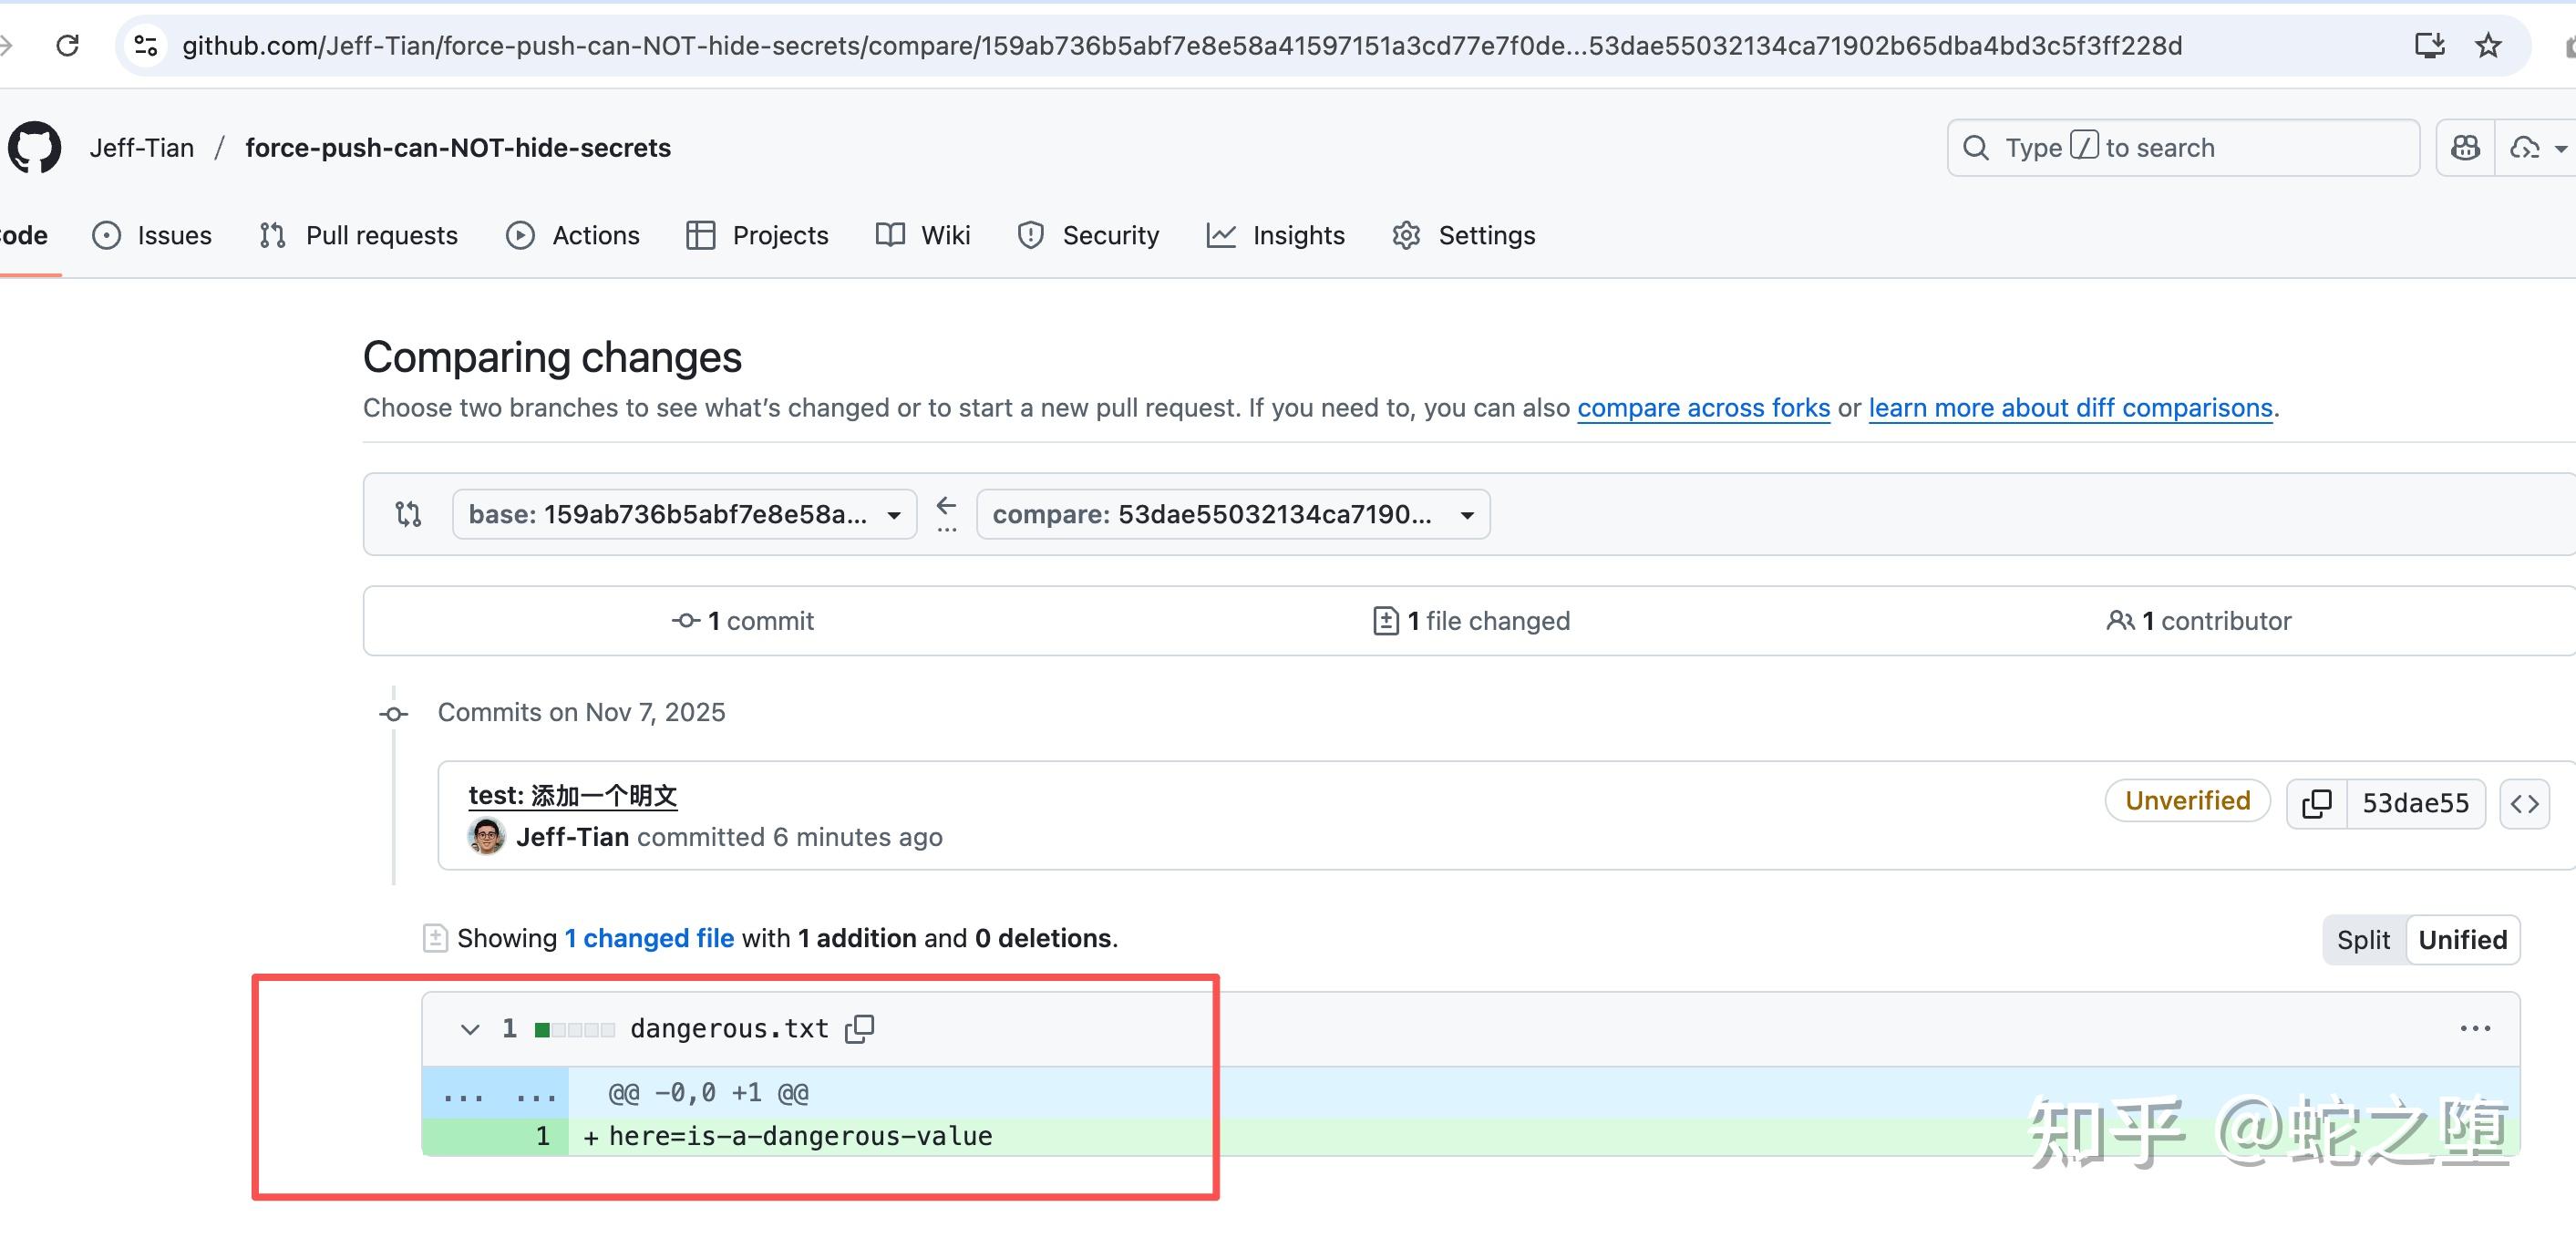Click Jeff-Tian avatar in commit row
The width and height of the screenshot is (2576, 1238).
486,836
